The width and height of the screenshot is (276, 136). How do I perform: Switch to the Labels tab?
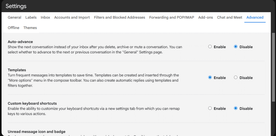(31, 18)
